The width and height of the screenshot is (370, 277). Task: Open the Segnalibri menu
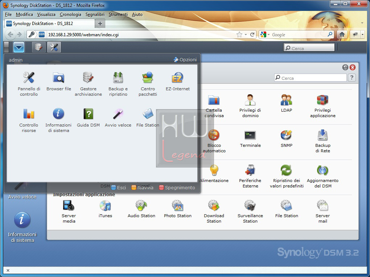point(95,15)
